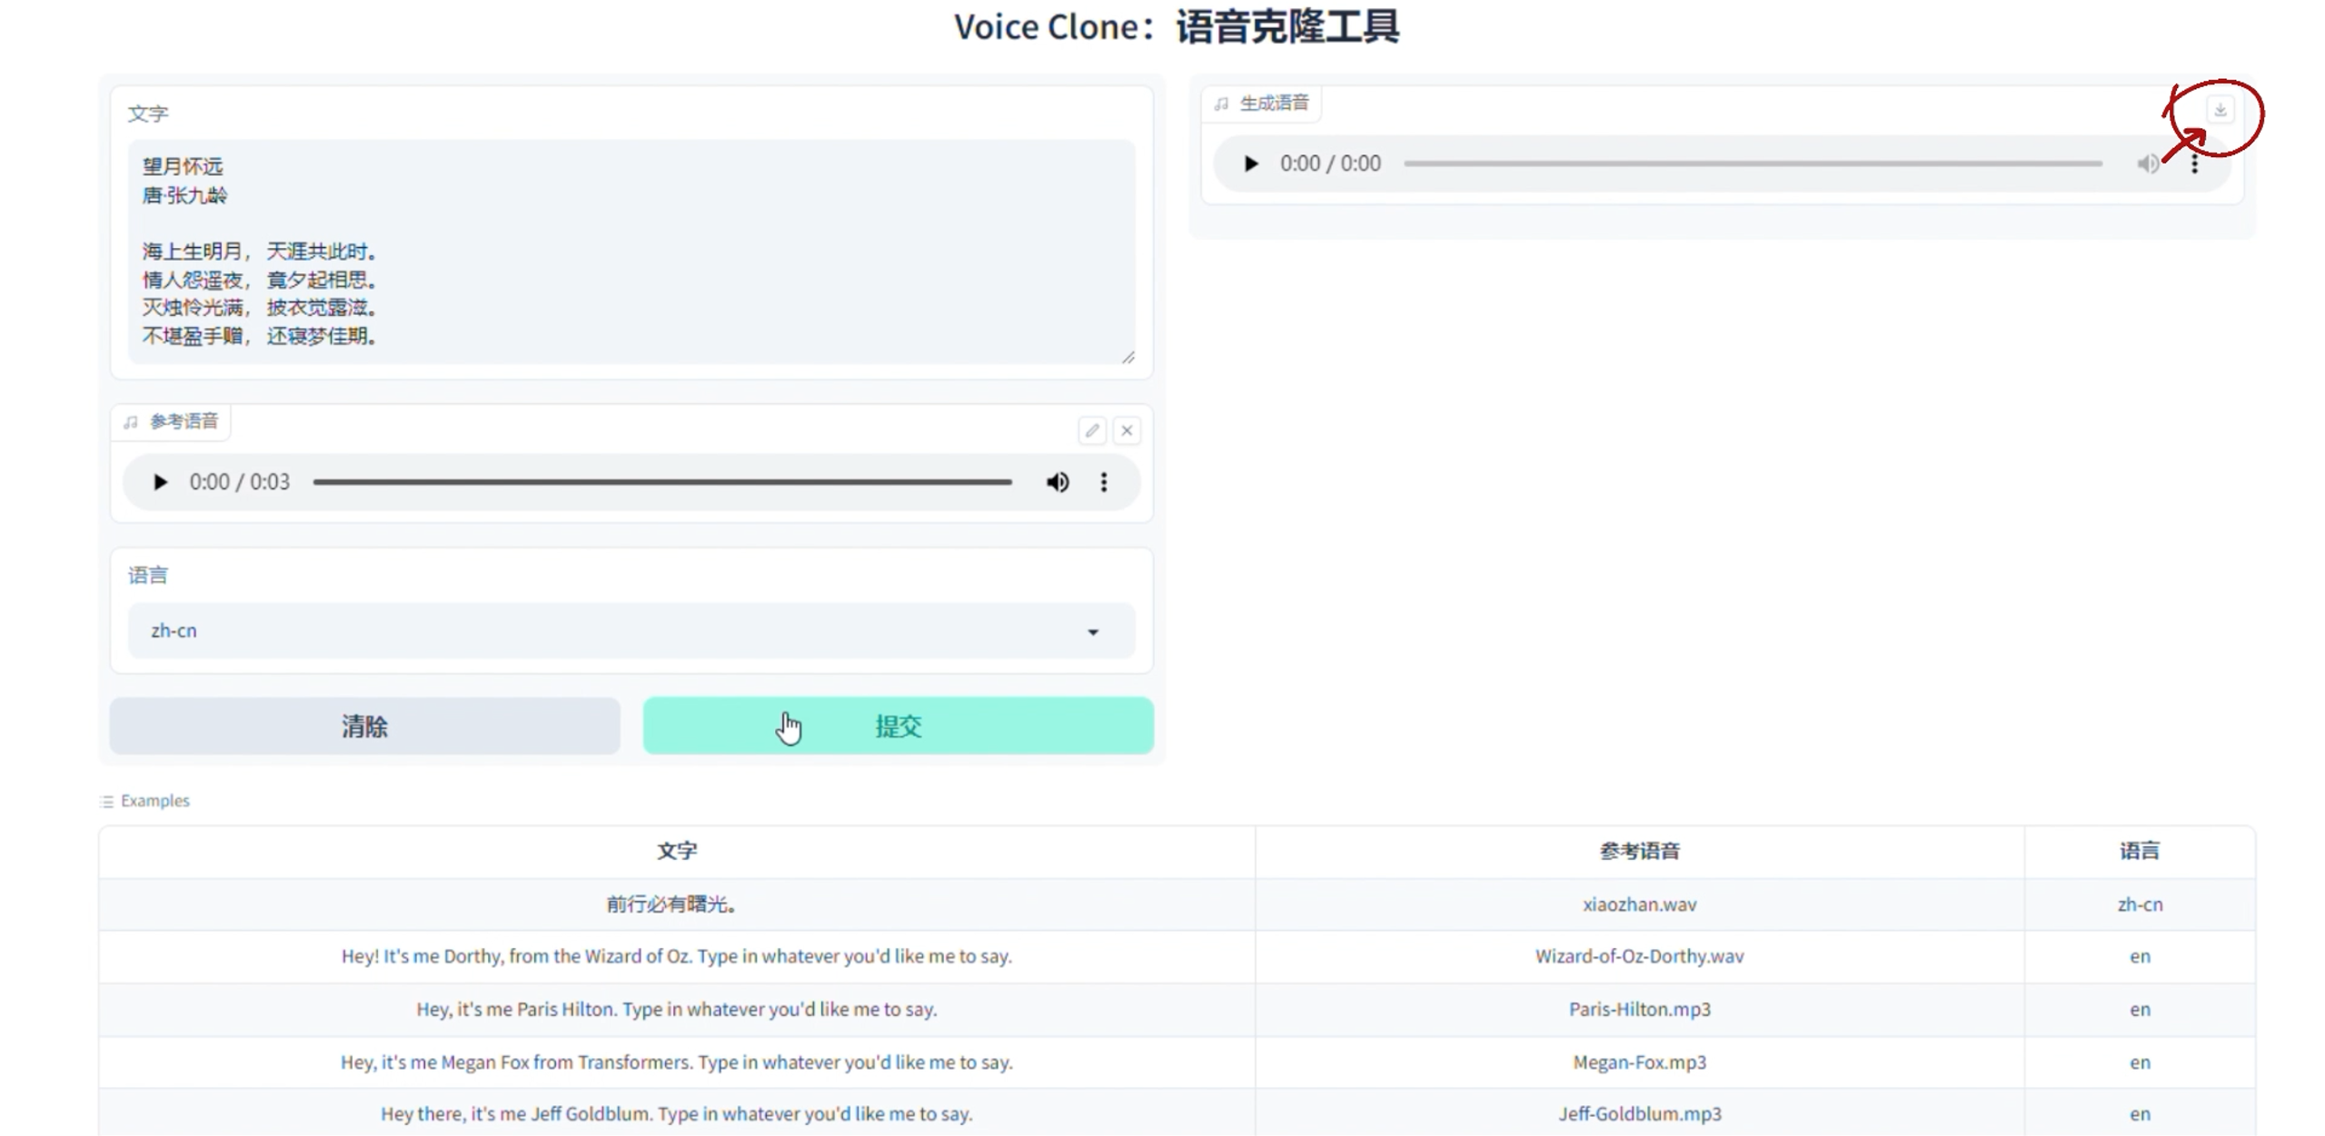Edit the reference audio with pencil icon
The image size is (2325, 1136).
1092,430
